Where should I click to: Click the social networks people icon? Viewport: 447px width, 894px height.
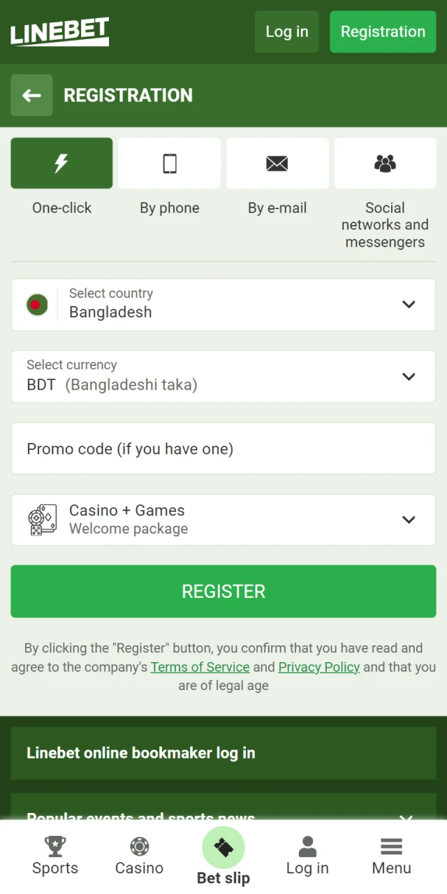click(385, 163)
